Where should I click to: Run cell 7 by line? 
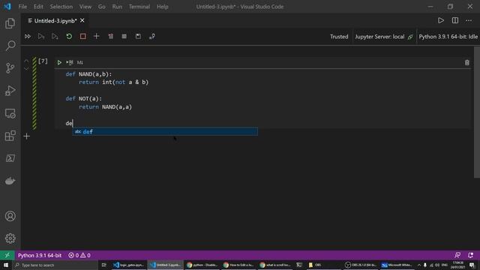pos(70,62)
